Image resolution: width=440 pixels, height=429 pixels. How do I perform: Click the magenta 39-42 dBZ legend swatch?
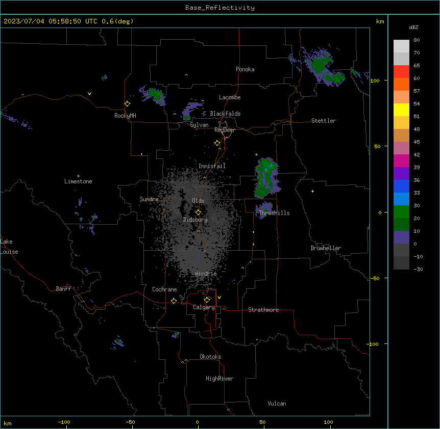point(401,160)
